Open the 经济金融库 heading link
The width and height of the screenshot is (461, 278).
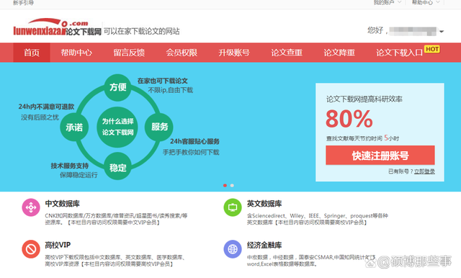click(x=264, y=245)
